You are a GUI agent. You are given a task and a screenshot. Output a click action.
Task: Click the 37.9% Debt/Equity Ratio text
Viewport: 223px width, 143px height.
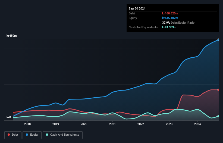(178, 23)
